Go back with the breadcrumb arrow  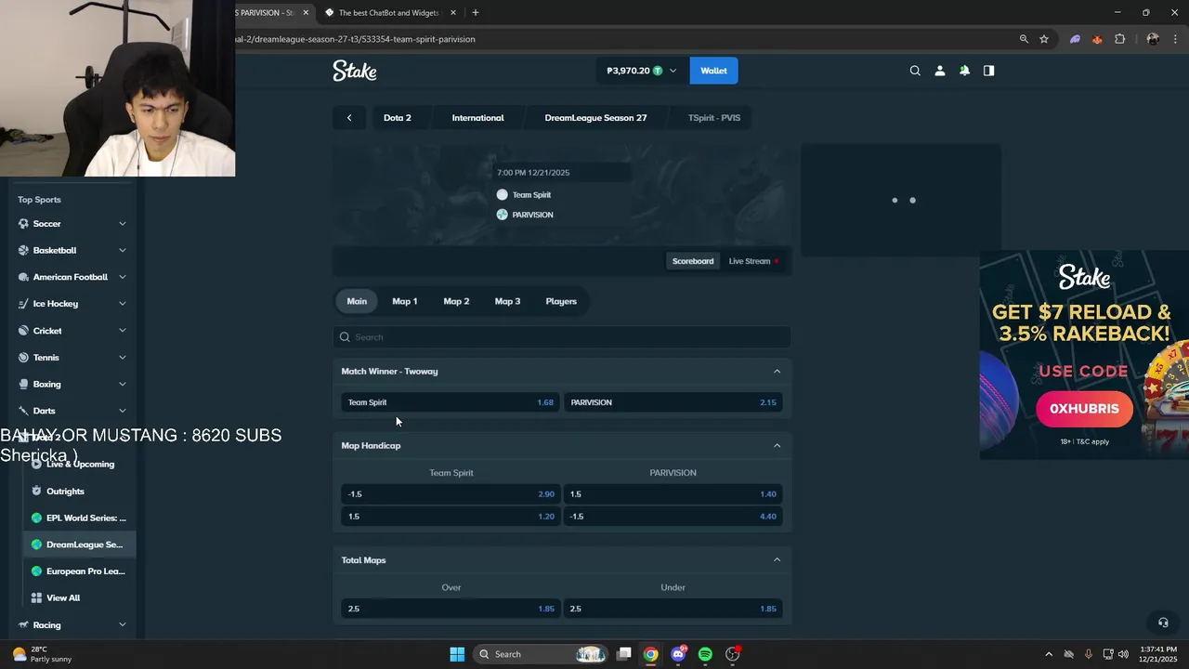(349, 118)
